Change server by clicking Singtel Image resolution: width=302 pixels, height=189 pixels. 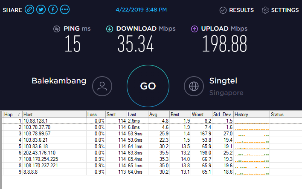[223, 81]
